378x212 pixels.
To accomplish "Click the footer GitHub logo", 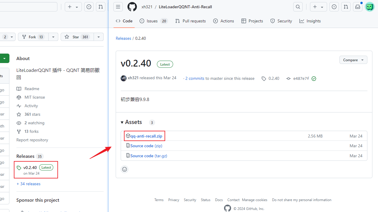I will [228, 208].
